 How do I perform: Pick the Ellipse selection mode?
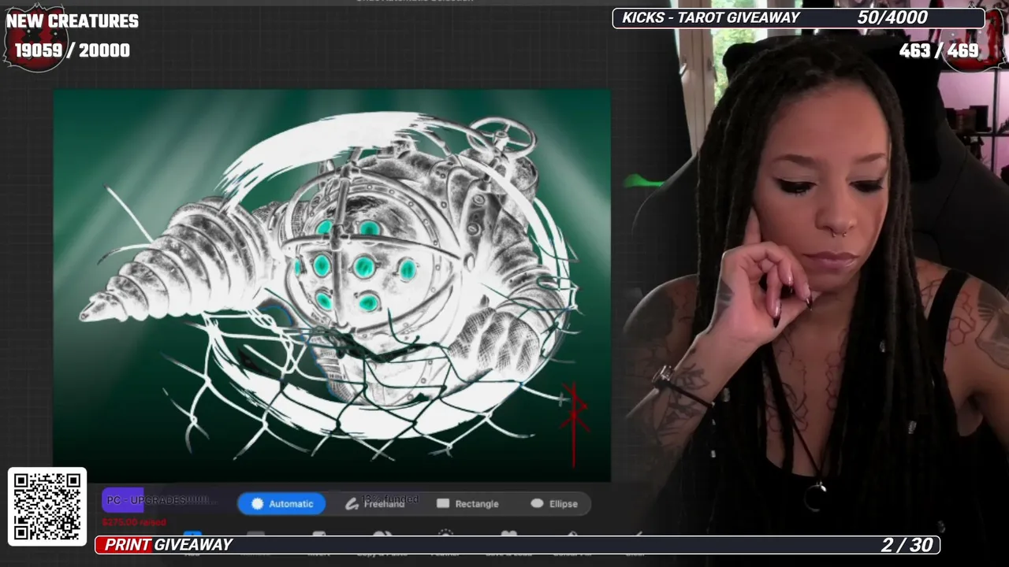pyautogui.click(x=554, y=504)
